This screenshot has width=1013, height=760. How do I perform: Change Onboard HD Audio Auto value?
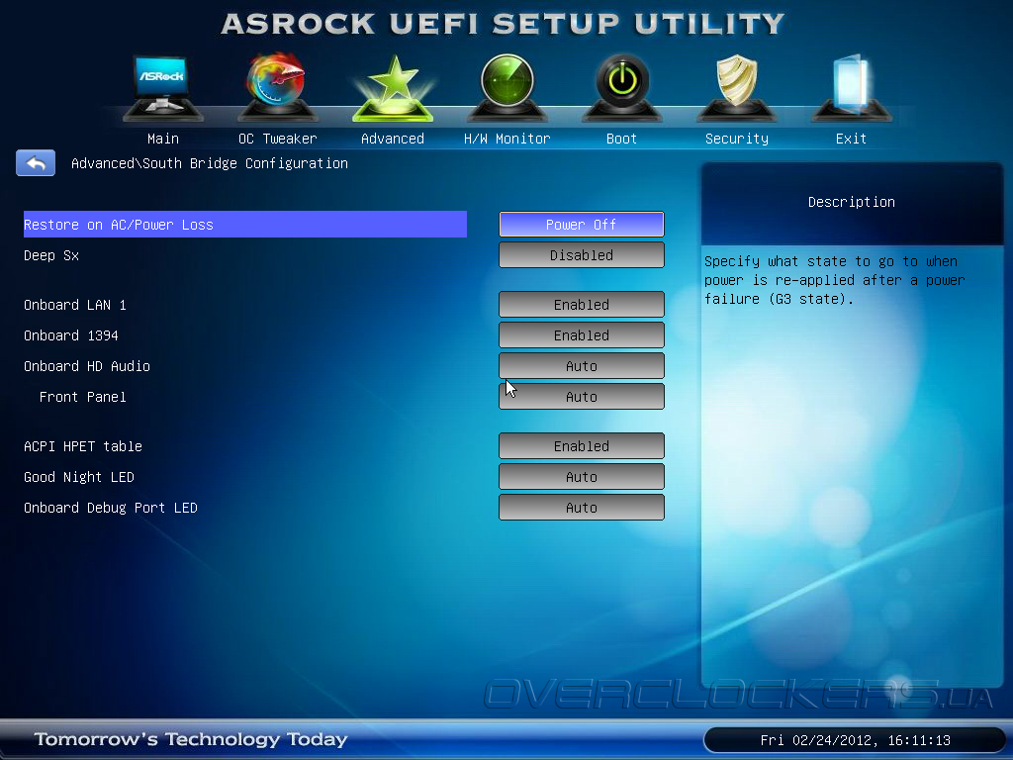[x=582, y=366]
